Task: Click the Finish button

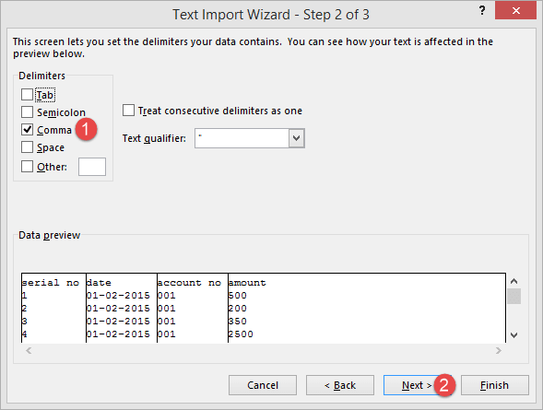Action: click(494, 385)
